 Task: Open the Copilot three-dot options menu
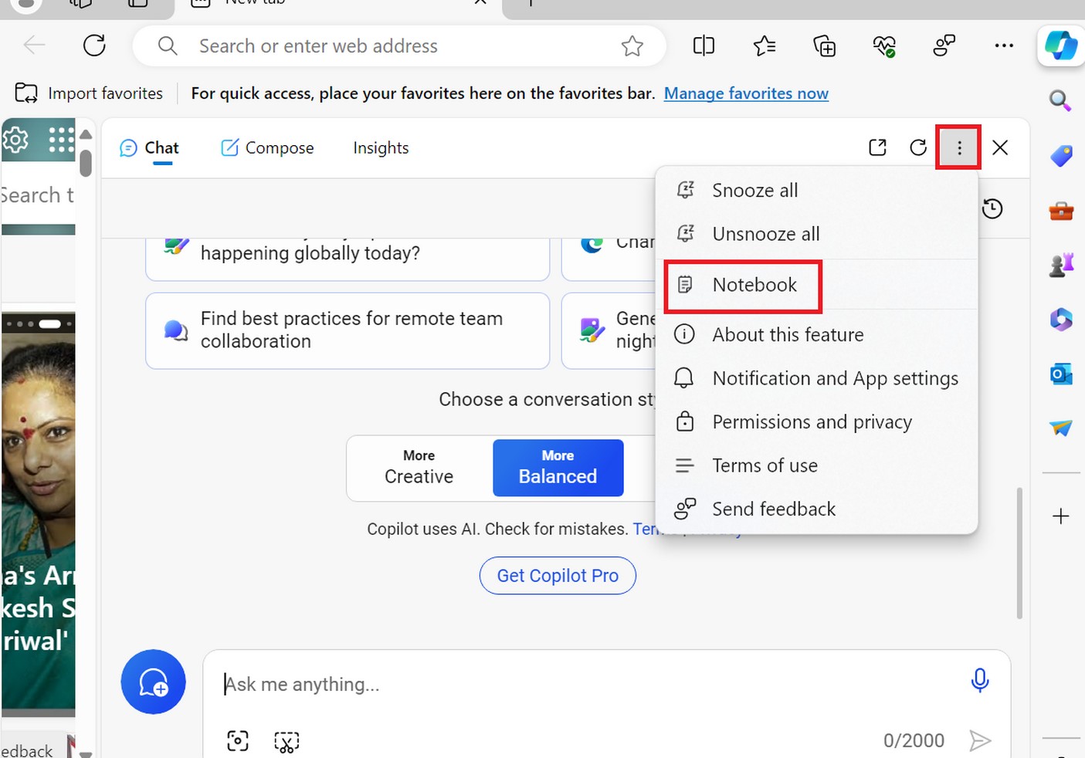958,147
